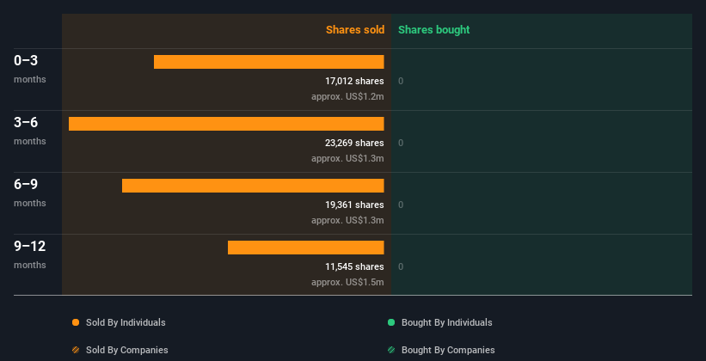Toggle the Bought By Companies legend label

pyautogui.click(x=448, y=350)
